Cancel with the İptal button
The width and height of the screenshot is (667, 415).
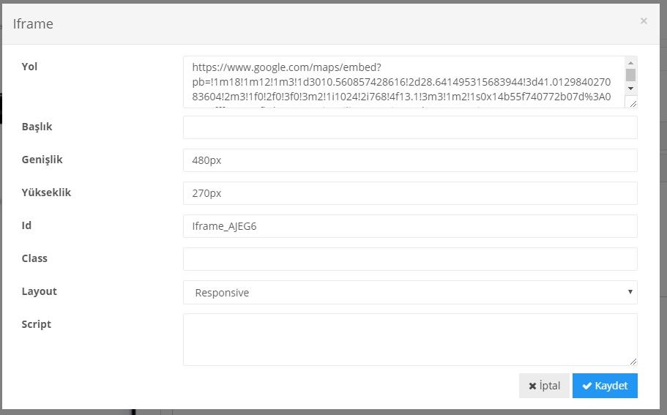click(x=544, y=386)
